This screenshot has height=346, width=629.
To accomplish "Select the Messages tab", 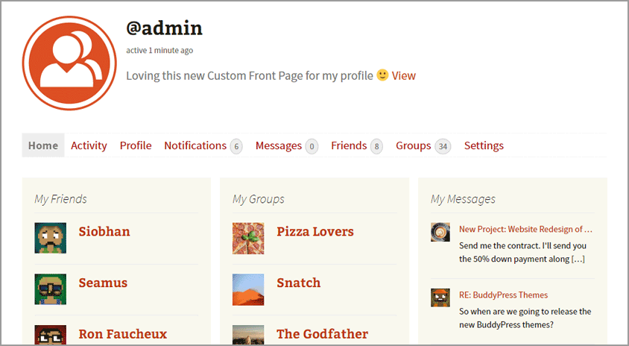I will click(279, 145).
